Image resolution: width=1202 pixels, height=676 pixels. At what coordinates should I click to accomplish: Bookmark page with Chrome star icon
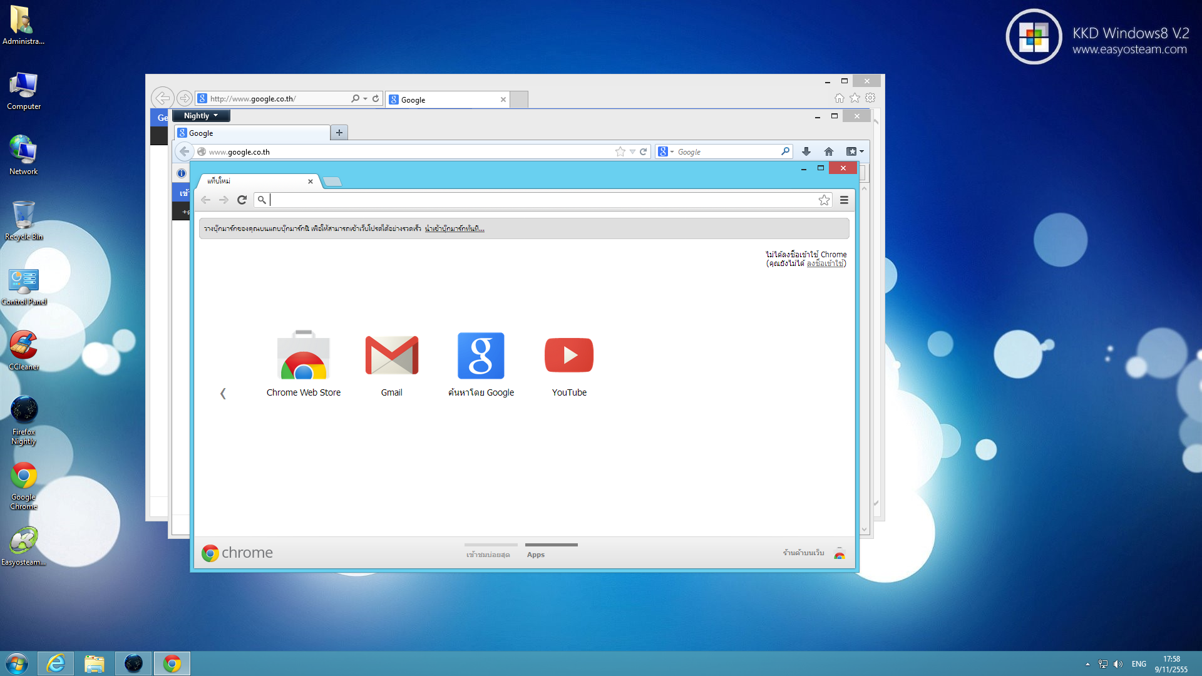[824, 200]
